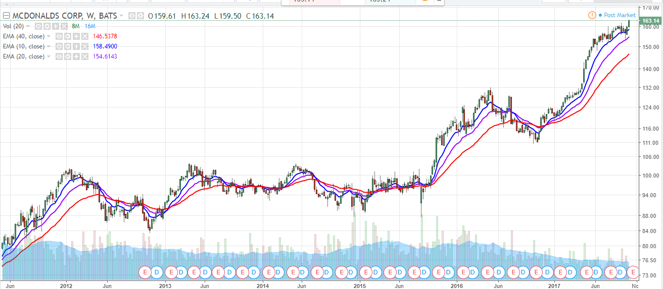Click the last red E earnings marker
This screenshot has width=663, height=289.
[x=634, y=272]
